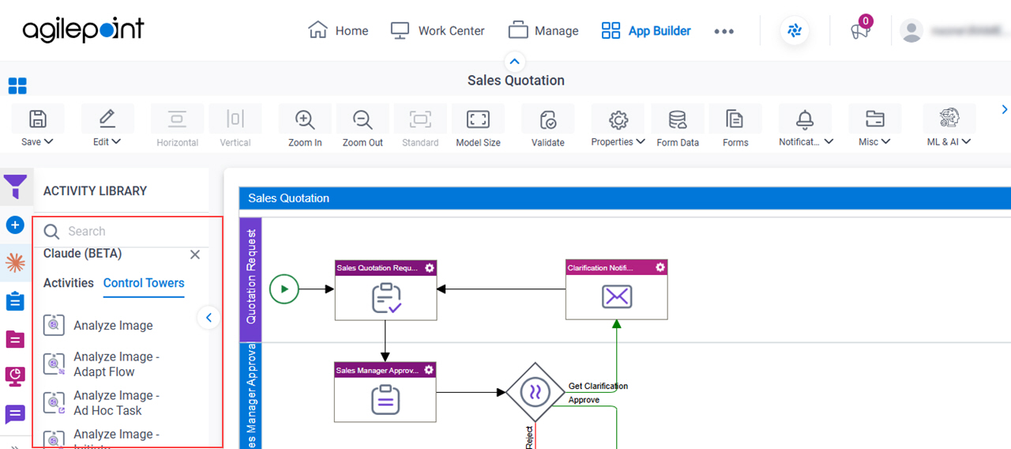Collapse the top navigation chevron
Image resolution: width=1011 pixels, height=449 pixels.
[x=515, y=61]
